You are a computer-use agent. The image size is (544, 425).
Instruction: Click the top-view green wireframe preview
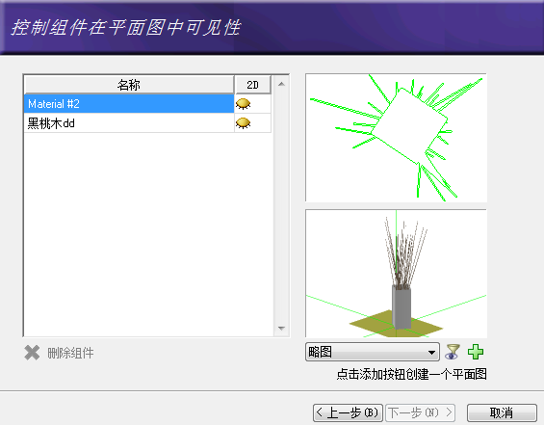click(x=396, y=138)
